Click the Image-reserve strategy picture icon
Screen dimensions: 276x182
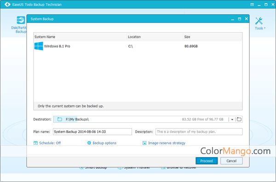(x=144, y=143)
